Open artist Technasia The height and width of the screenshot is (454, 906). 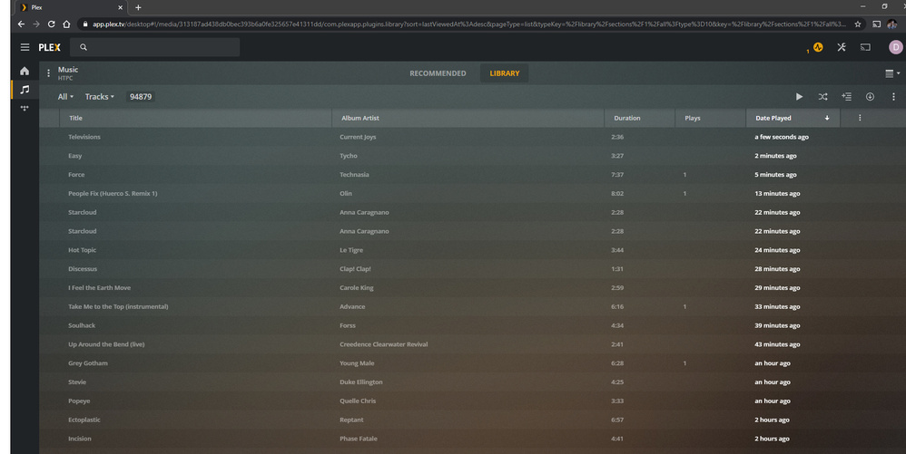[354, 174]
